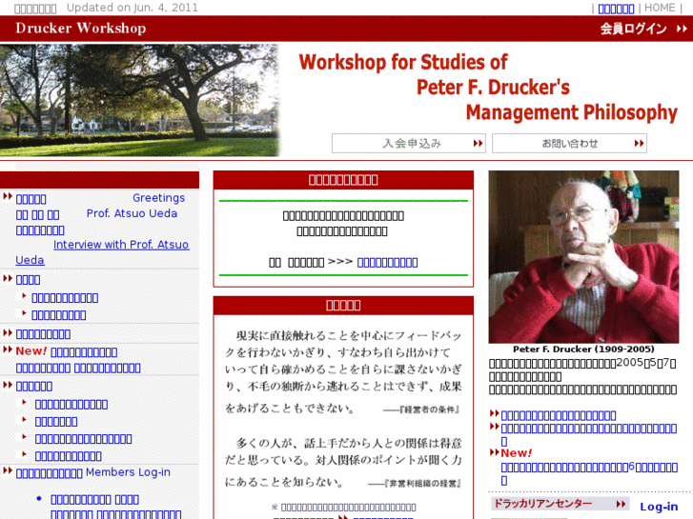693x519 pixels.
Task: Open the お問い合わせ contact button
Action: pyautogui.click(x=569, y=143)
